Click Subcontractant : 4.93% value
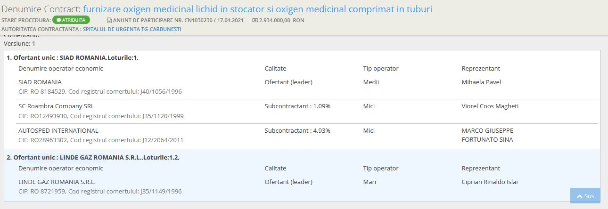This screenshot has height=209, width=608. tap(297, 130)
